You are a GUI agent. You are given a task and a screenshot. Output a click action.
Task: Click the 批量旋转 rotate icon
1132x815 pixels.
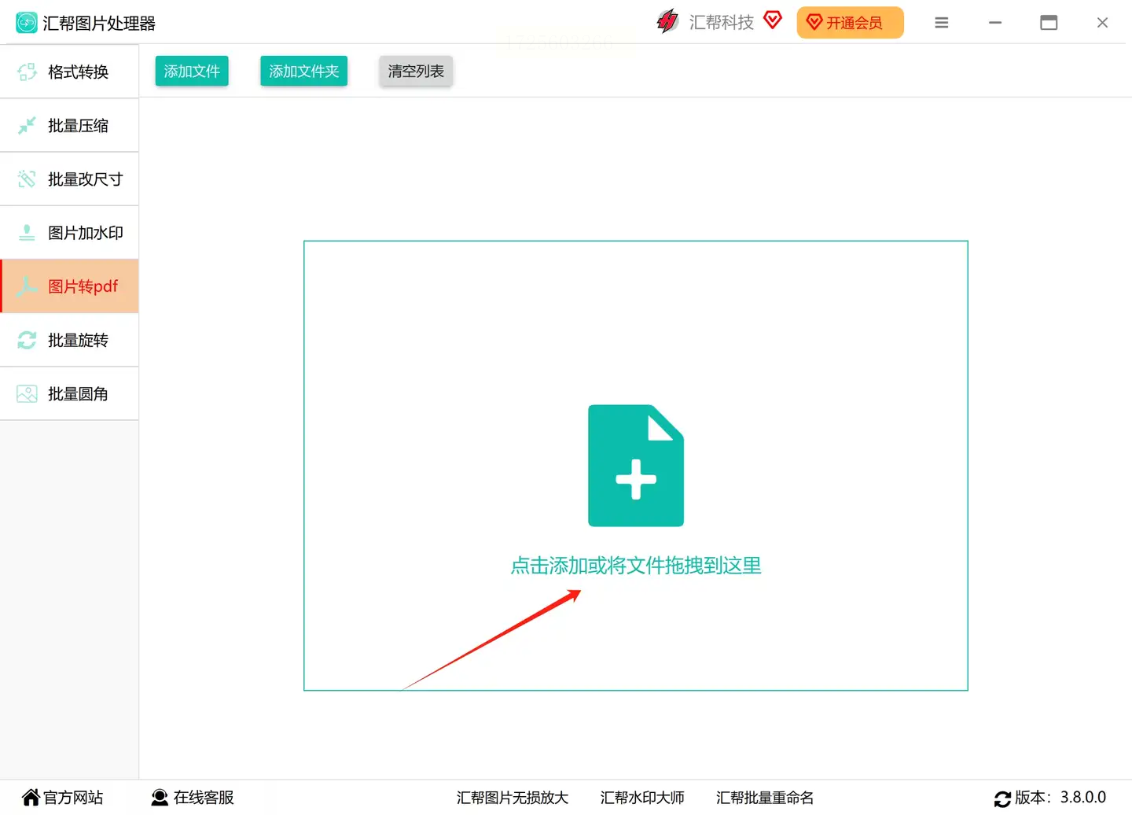pos(27,340)
